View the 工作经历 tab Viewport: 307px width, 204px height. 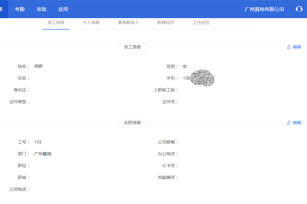pyautogui.click(x=201, y=22)
